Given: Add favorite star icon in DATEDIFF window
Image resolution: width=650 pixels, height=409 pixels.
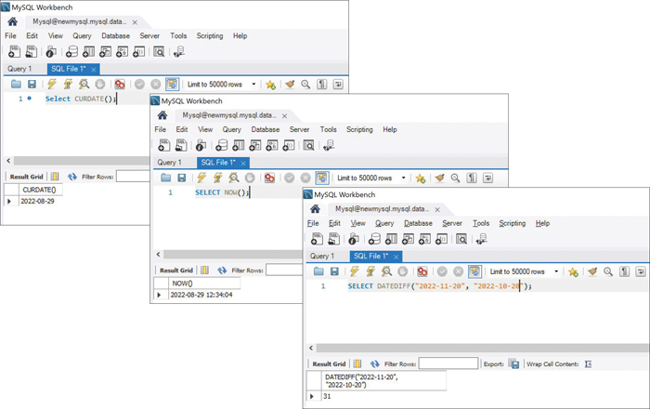Looking at the screenshot, I should 573,271.
